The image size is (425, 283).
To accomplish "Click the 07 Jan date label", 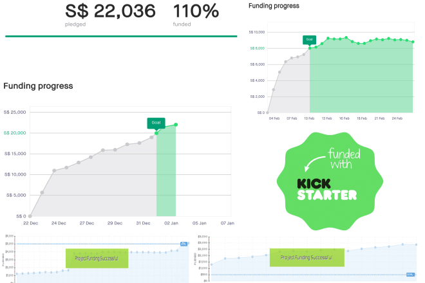I will tap(227, 223).
